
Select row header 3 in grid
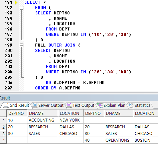(3, 134)
